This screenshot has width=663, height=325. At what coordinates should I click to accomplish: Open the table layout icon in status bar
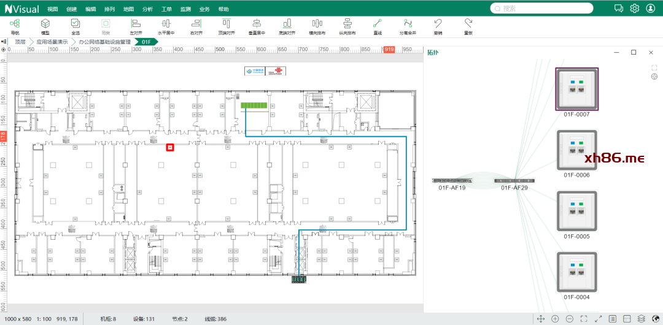pos(627,319)
